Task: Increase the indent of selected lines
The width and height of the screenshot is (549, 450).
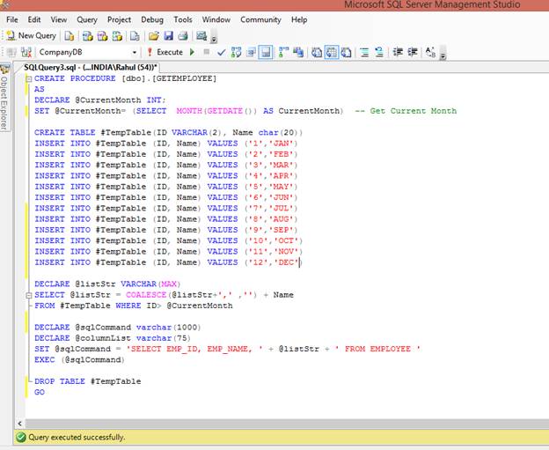Action: (413, 52)
